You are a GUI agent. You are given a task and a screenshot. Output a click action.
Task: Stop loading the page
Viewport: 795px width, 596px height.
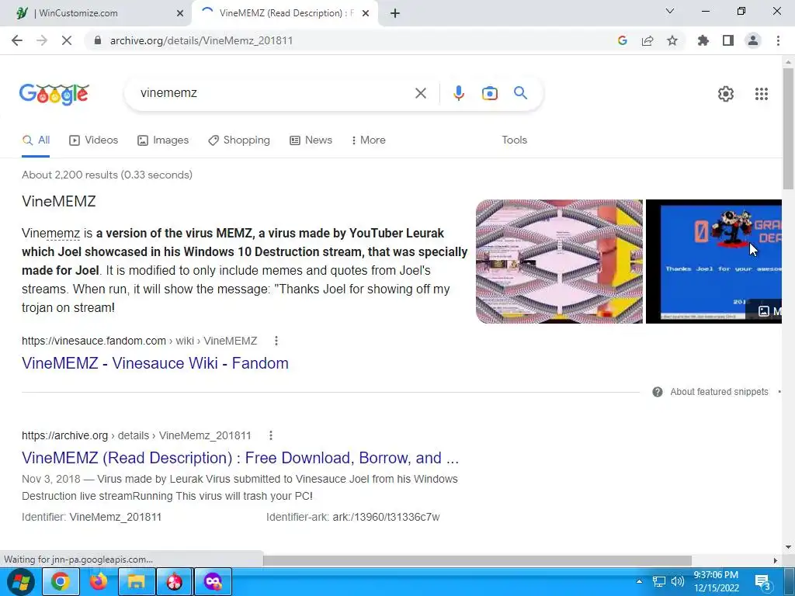[x=67, y=40]
